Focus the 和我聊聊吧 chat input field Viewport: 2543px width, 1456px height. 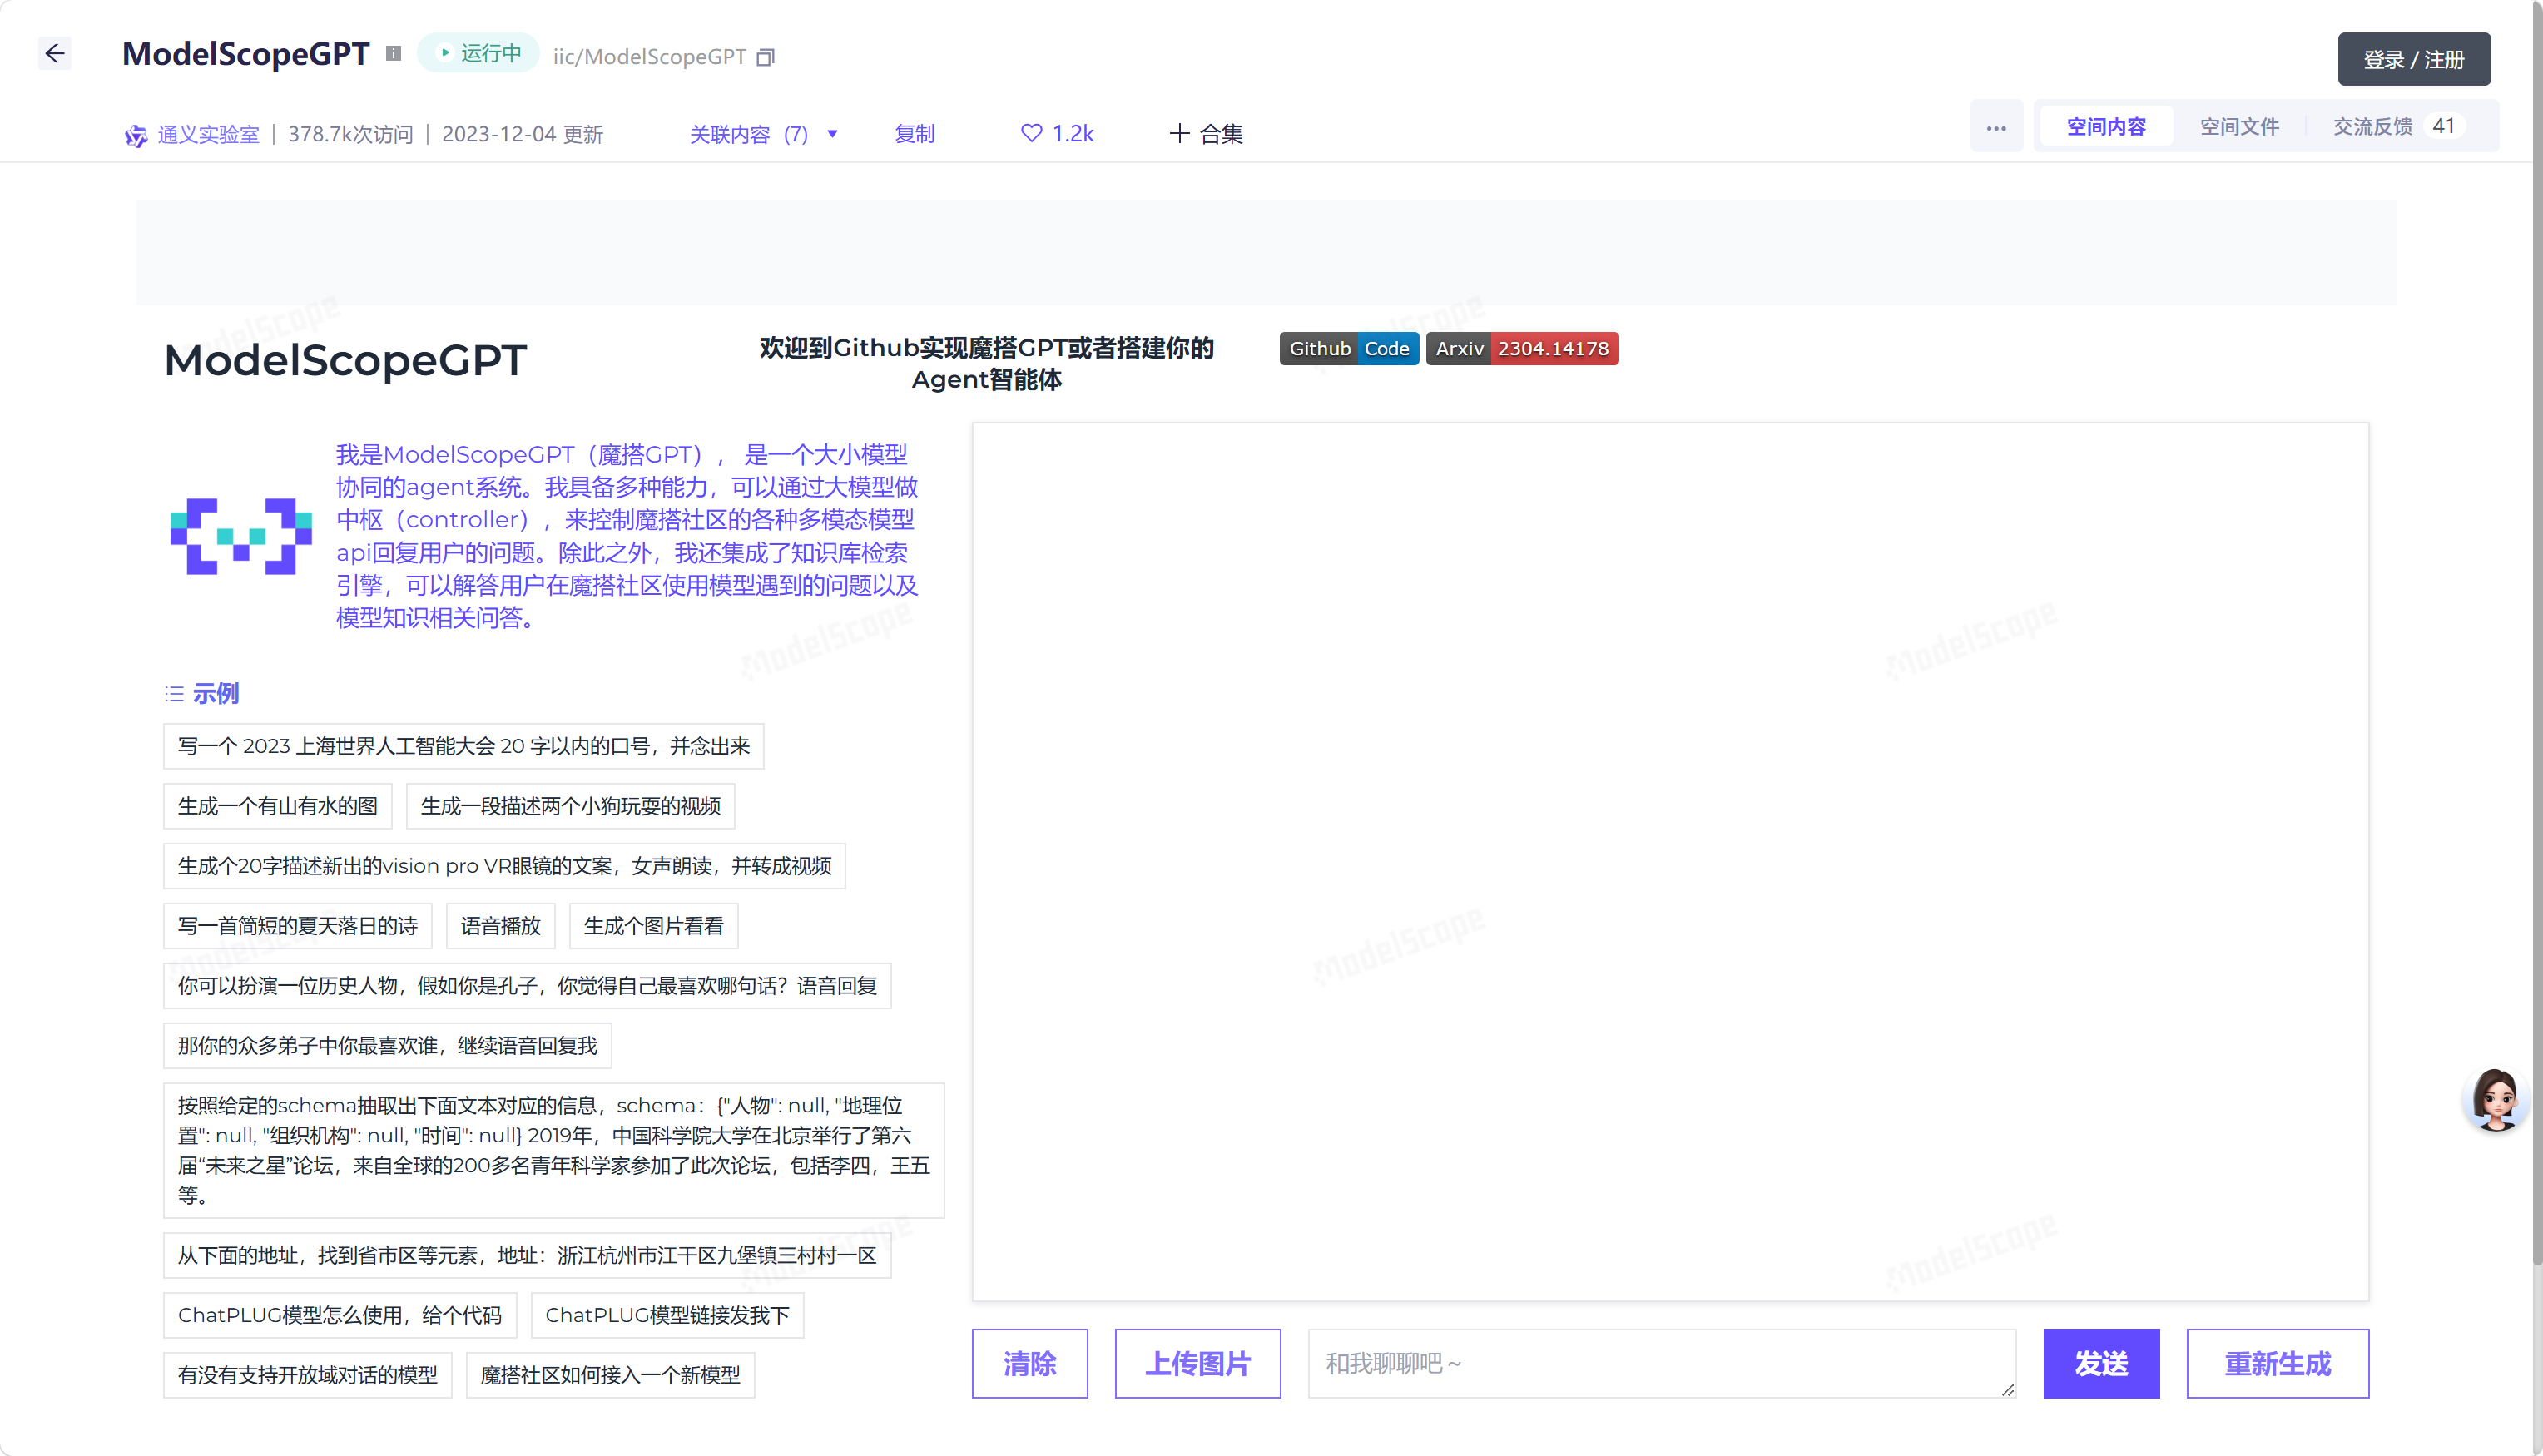point(1661,1363)
